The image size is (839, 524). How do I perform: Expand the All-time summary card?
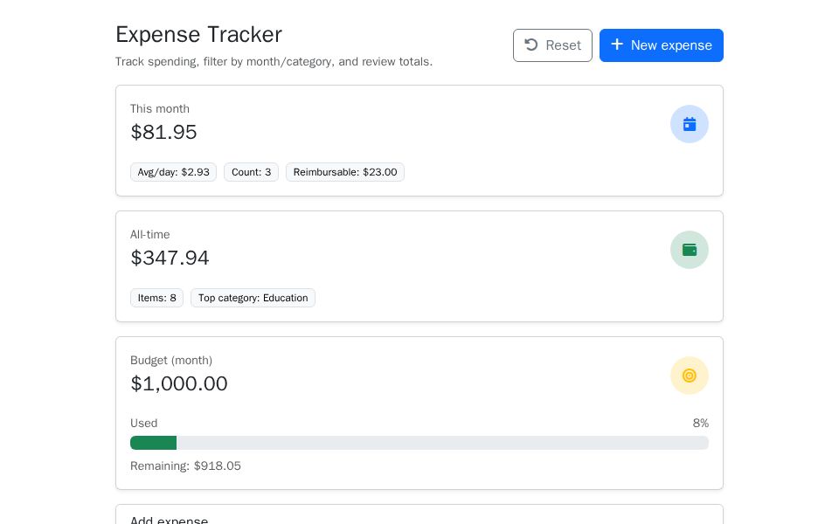coord(419,266)
